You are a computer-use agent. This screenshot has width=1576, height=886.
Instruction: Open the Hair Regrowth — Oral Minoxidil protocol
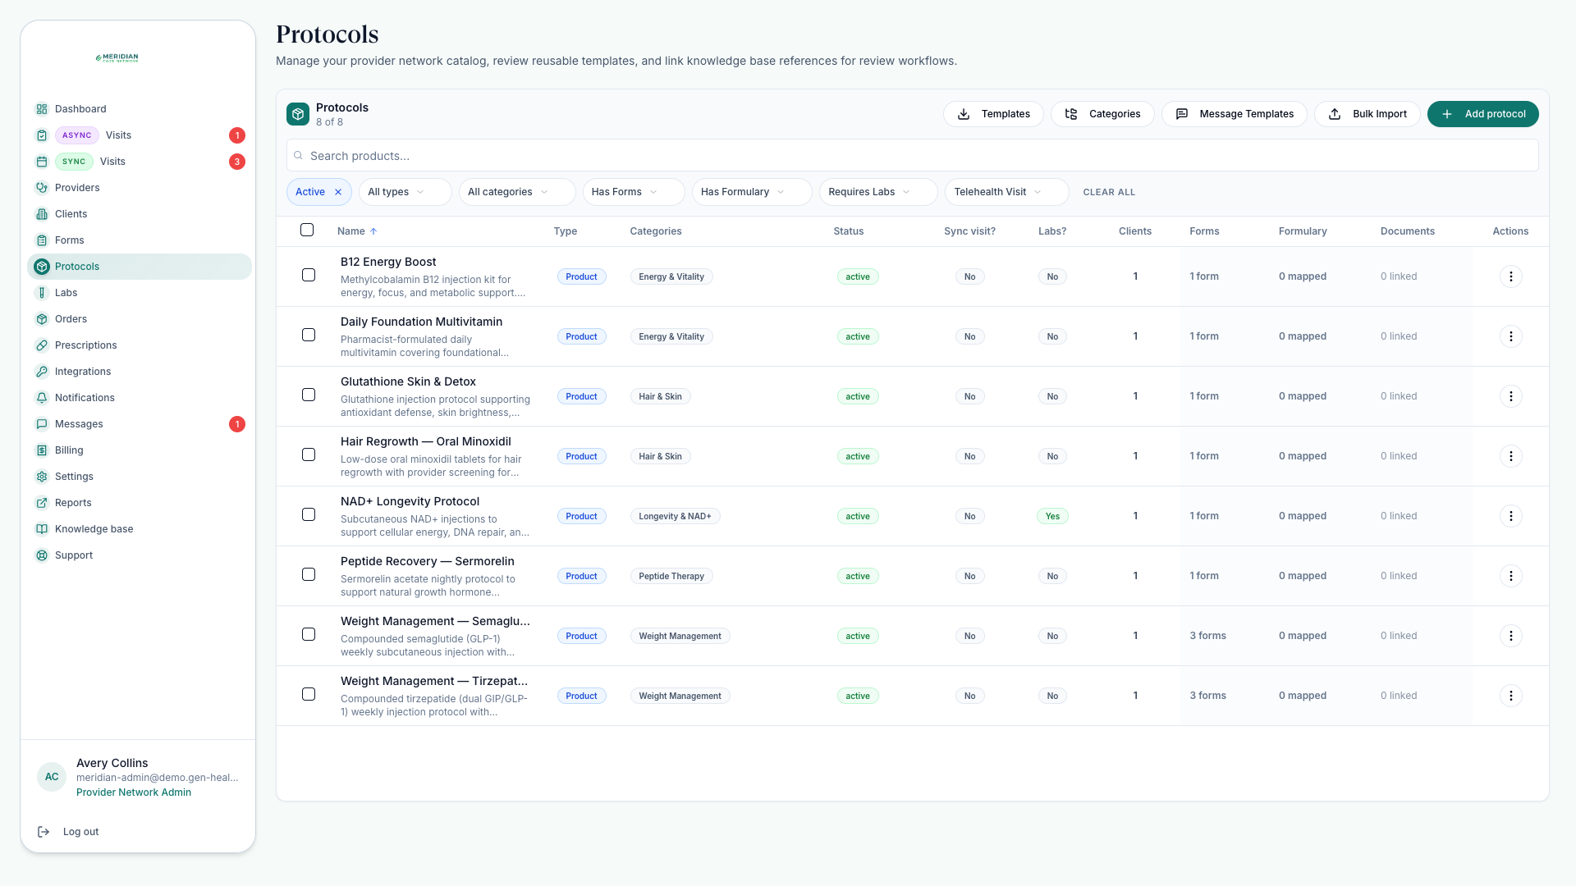425,441
